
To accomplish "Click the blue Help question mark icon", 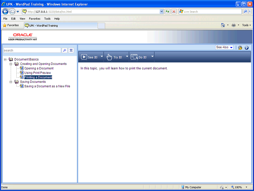I will click(246, 48).
